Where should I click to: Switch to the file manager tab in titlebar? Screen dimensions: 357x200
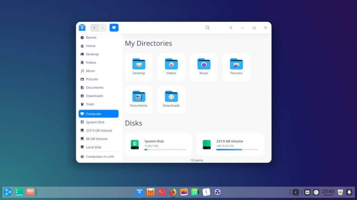[x=114, y=27]
